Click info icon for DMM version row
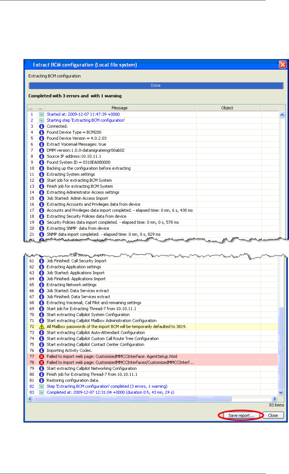The height and width of the screenshot is (474, 289). [x=41, y=150]
